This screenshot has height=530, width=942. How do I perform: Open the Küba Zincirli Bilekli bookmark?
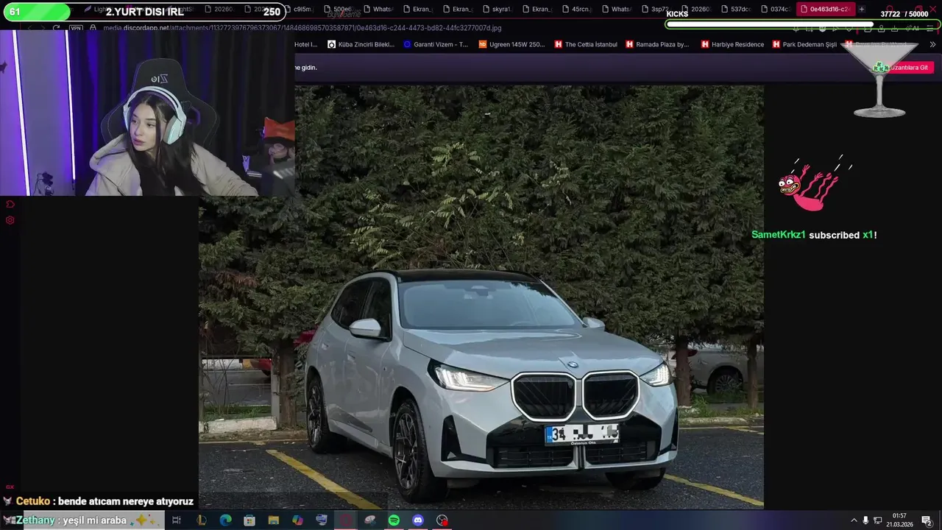[x=361, y=44]
